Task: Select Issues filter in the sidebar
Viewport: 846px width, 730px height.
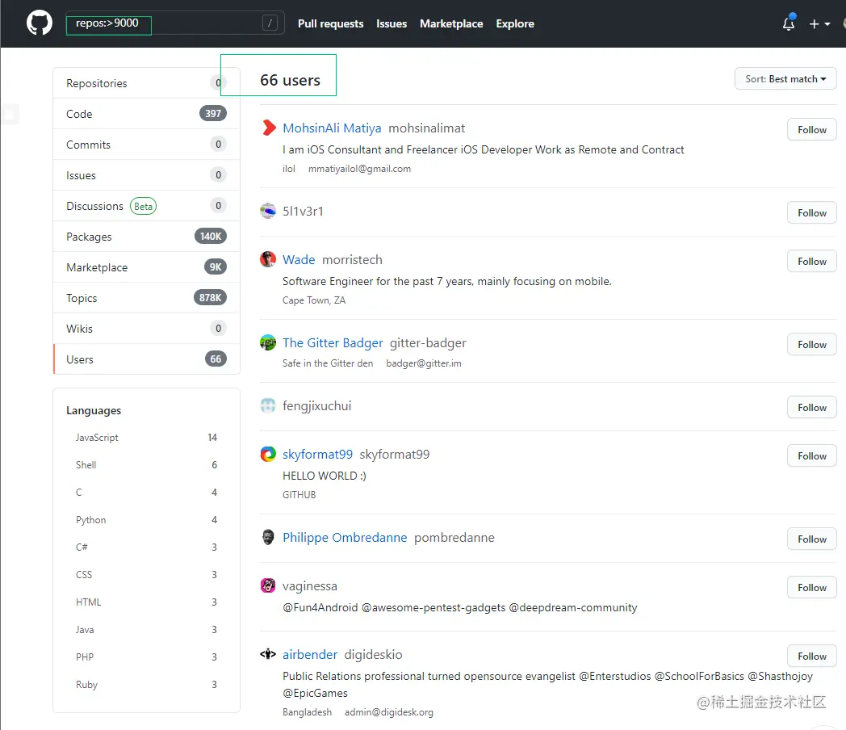Action: pos(146,175)
